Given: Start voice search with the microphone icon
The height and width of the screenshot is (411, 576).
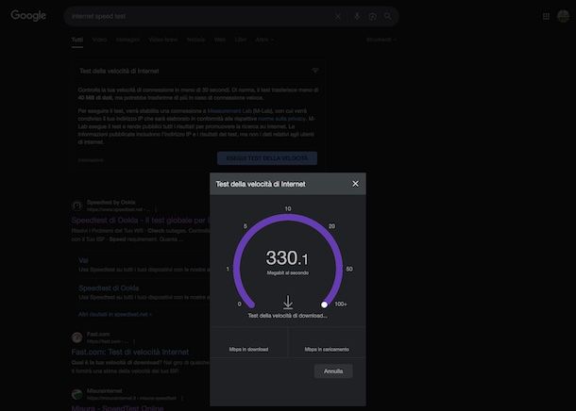Looking at the screenshot, I should coord(357,16).
